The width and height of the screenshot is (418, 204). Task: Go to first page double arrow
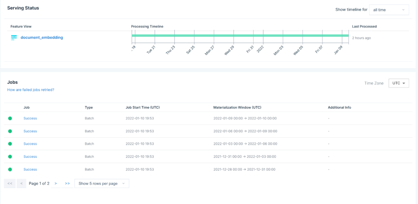point(10,184)
